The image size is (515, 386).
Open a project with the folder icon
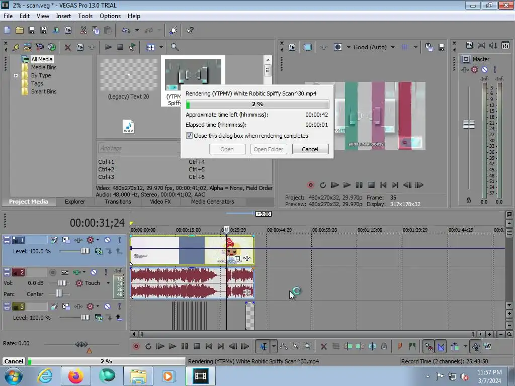[x=20, y=30]
